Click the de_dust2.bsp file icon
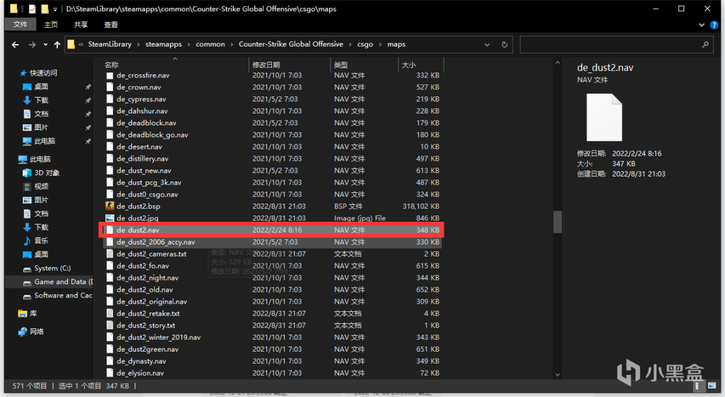Image resolution: width=725 pixels, height=397 pixels. pyautogui.click(x=110, y=206)
